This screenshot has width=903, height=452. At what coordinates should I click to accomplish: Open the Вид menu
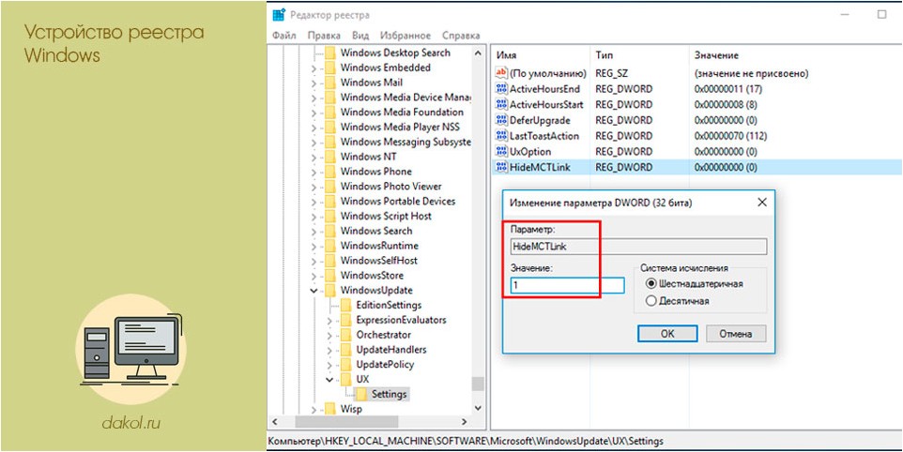pos(360,36)
